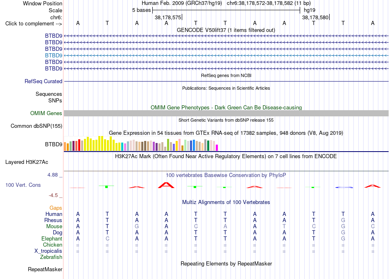Select the Zebrafish alignment row label

(51, 257)
